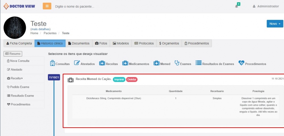
Task: Filter by Consultas icon
Action: point(52,63)
